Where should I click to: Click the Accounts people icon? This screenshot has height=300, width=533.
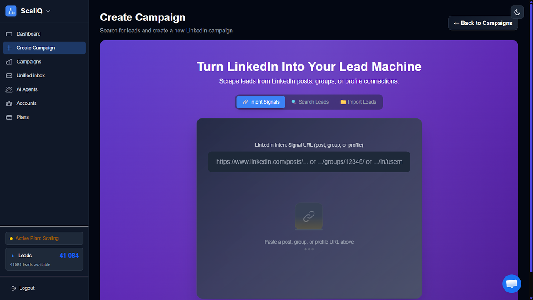click(x=10, y=103)
